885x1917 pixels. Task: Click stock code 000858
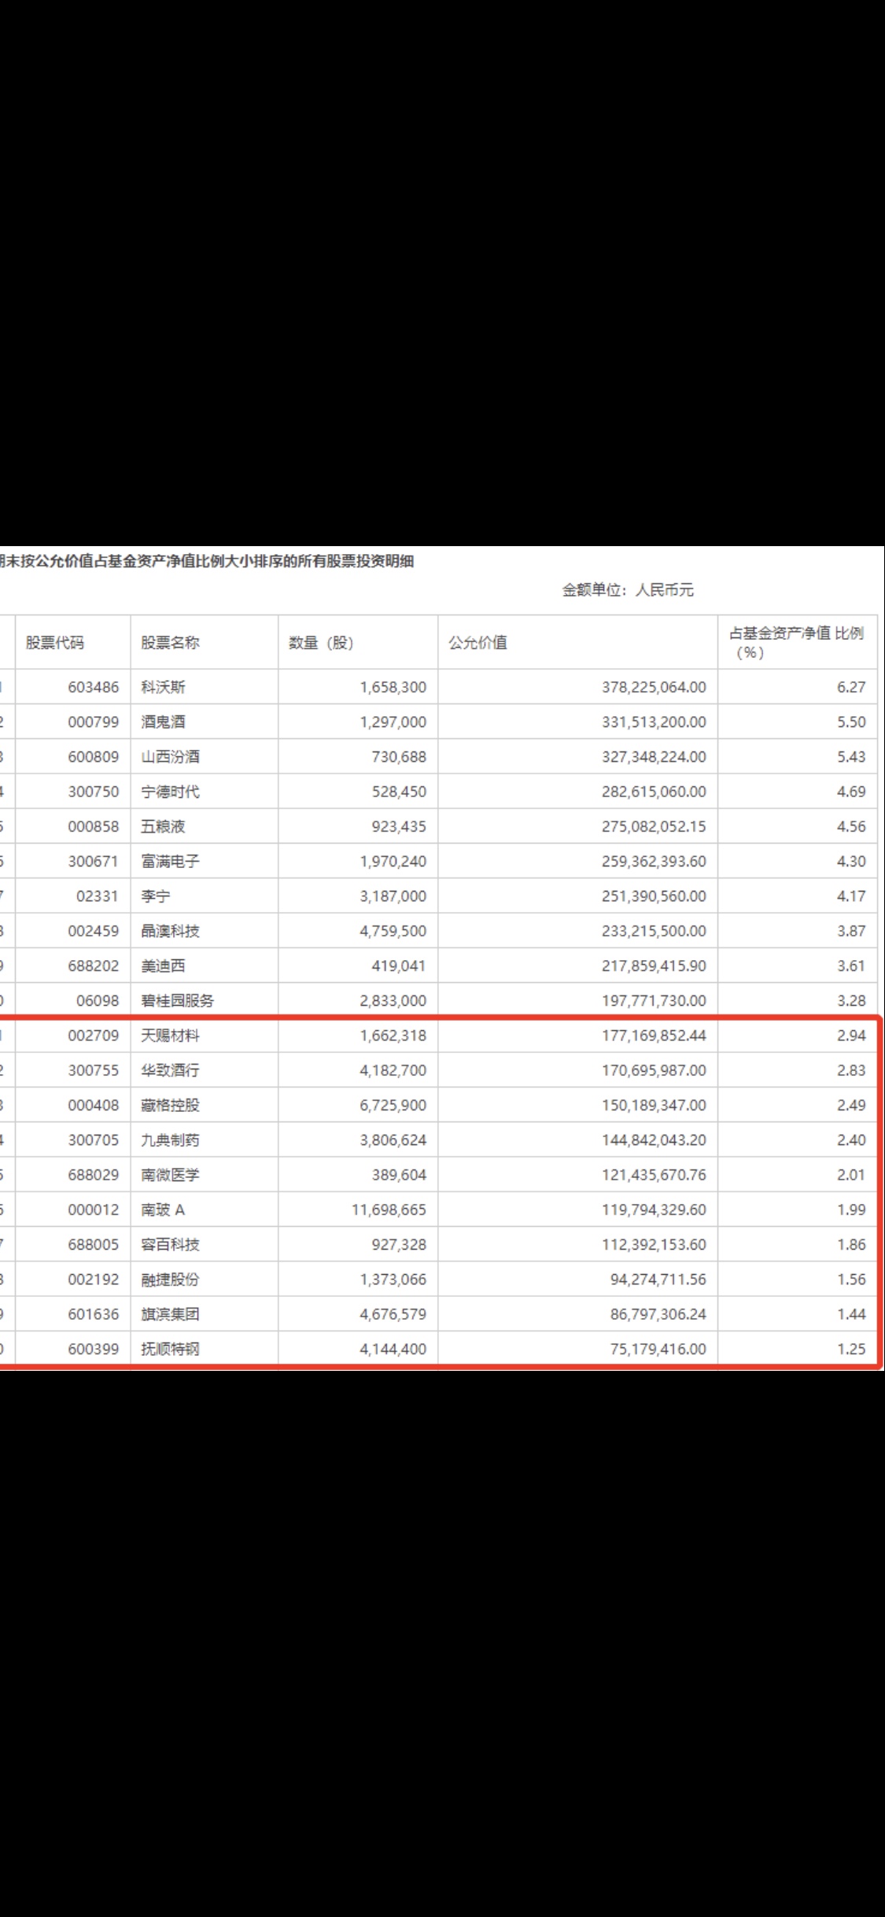[93, 826]
